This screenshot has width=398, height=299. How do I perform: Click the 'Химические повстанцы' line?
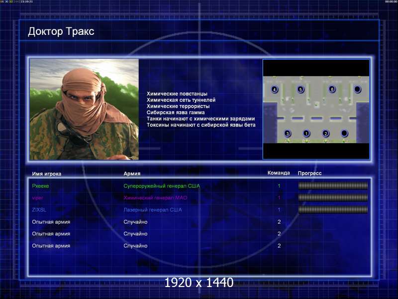pyautogui.click(x=177, y=94)
